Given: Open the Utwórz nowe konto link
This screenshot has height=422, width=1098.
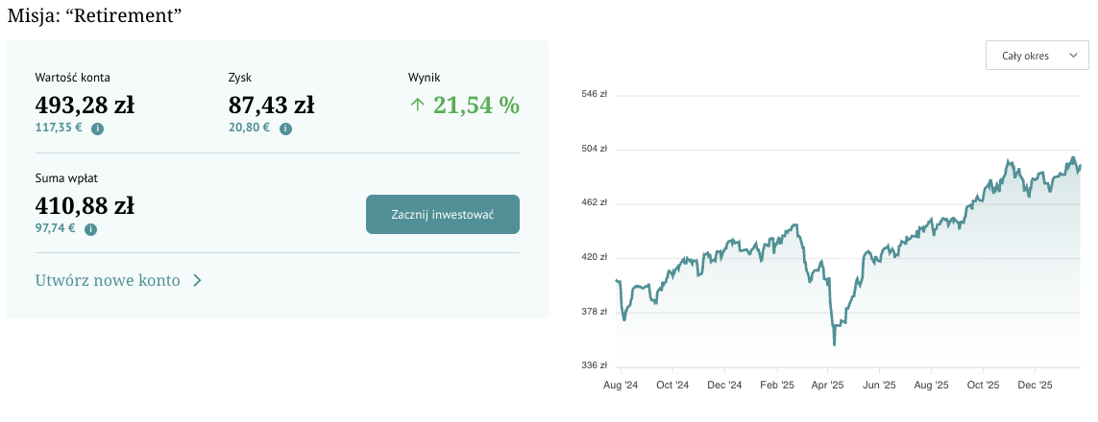Looking at the screenshot, I should tap(108, 281).
